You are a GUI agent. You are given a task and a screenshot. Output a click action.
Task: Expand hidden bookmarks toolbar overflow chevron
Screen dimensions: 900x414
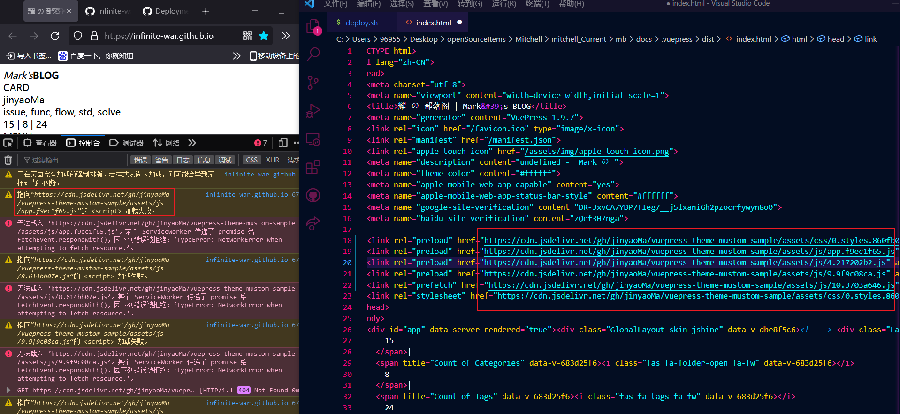tap(236, 56)
